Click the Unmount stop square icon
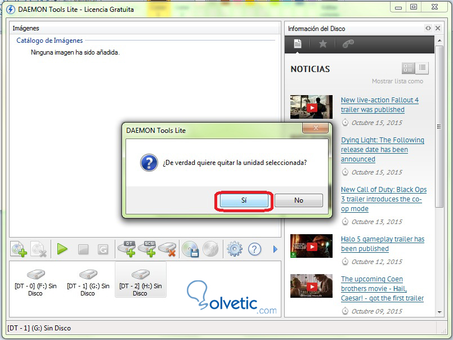This screenshot has width=453, height=340. [x=83, y=249]
